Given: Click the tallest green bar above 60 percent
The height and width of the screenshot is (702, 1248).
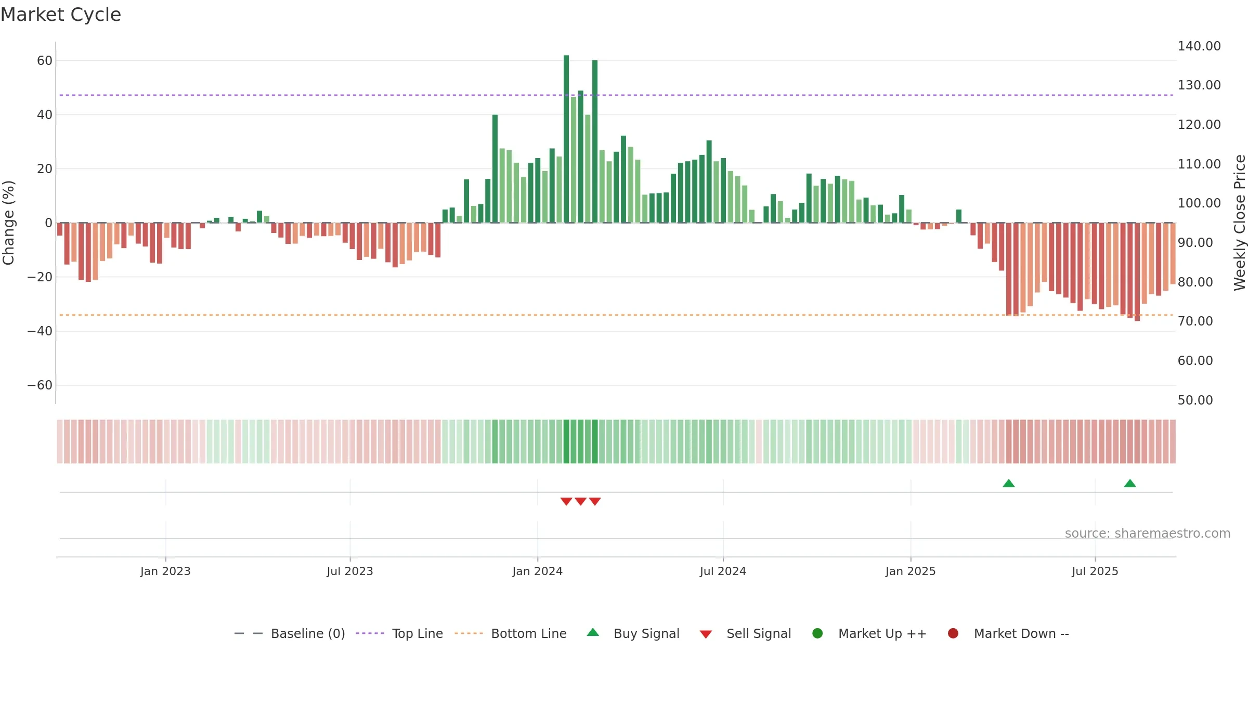Looking at the screenshot, I should click(x=566, y=139).
